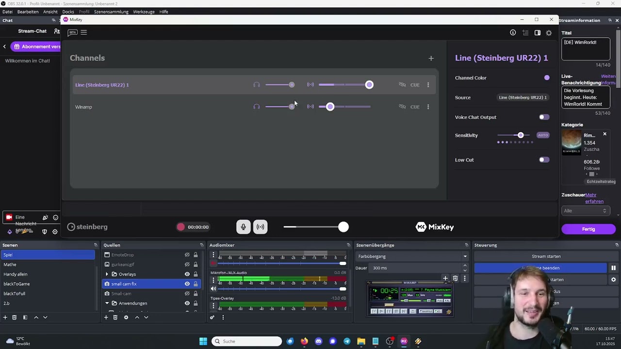
Task: Pause the recording in the Steuerung panel
Action: click(x=613, y=268)
